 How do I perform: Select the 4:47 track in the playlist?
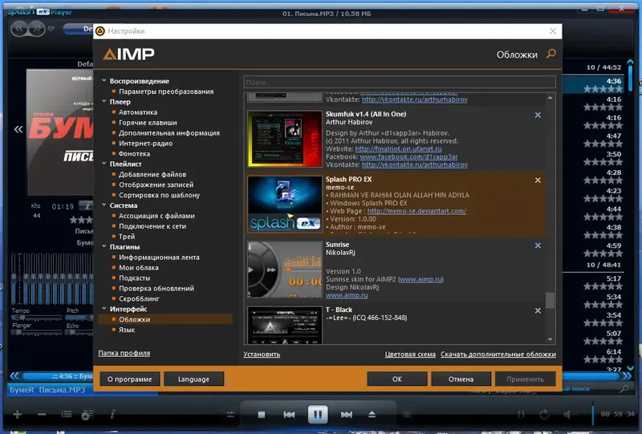point(595,140)
